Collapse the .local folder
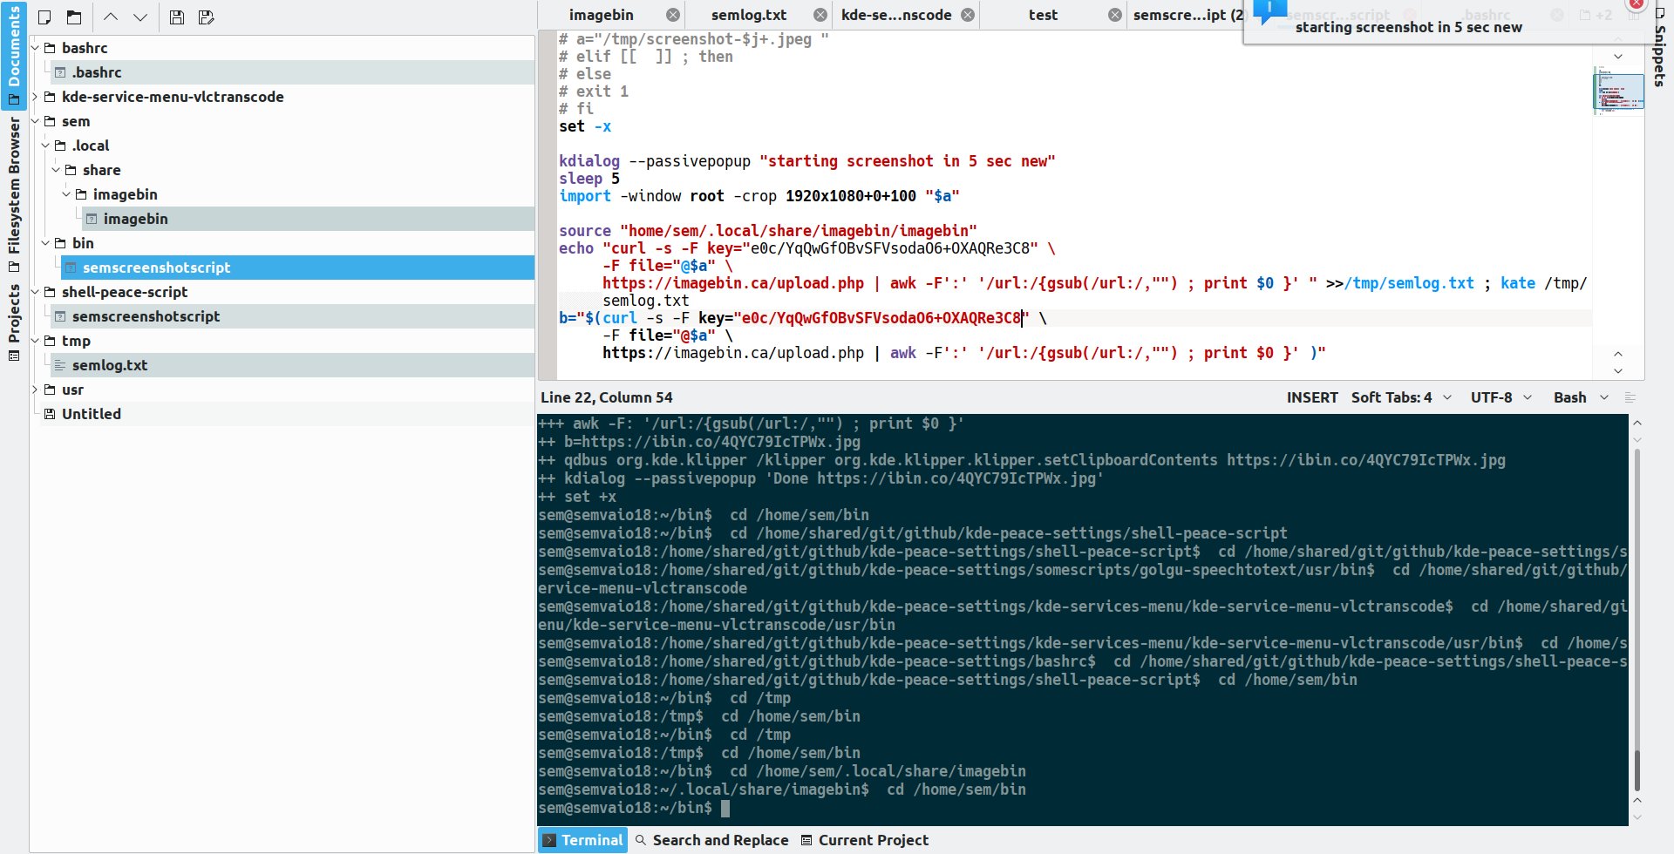This screenshot has height=854, width=1674. point(46,146)
